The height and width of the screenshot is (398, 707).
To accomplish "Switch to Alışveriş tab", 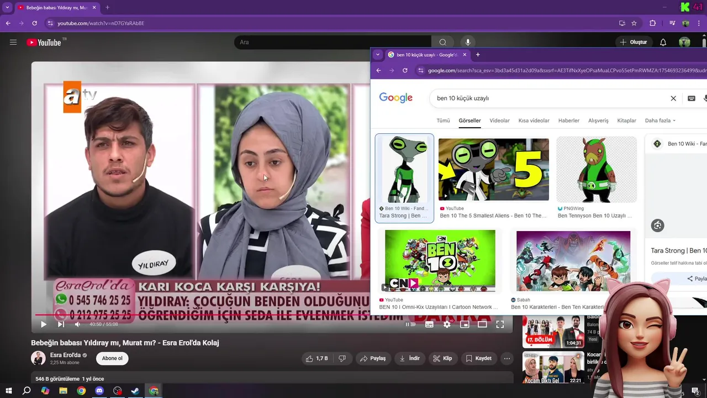I will pyautogui.click(x=598, y=121).
